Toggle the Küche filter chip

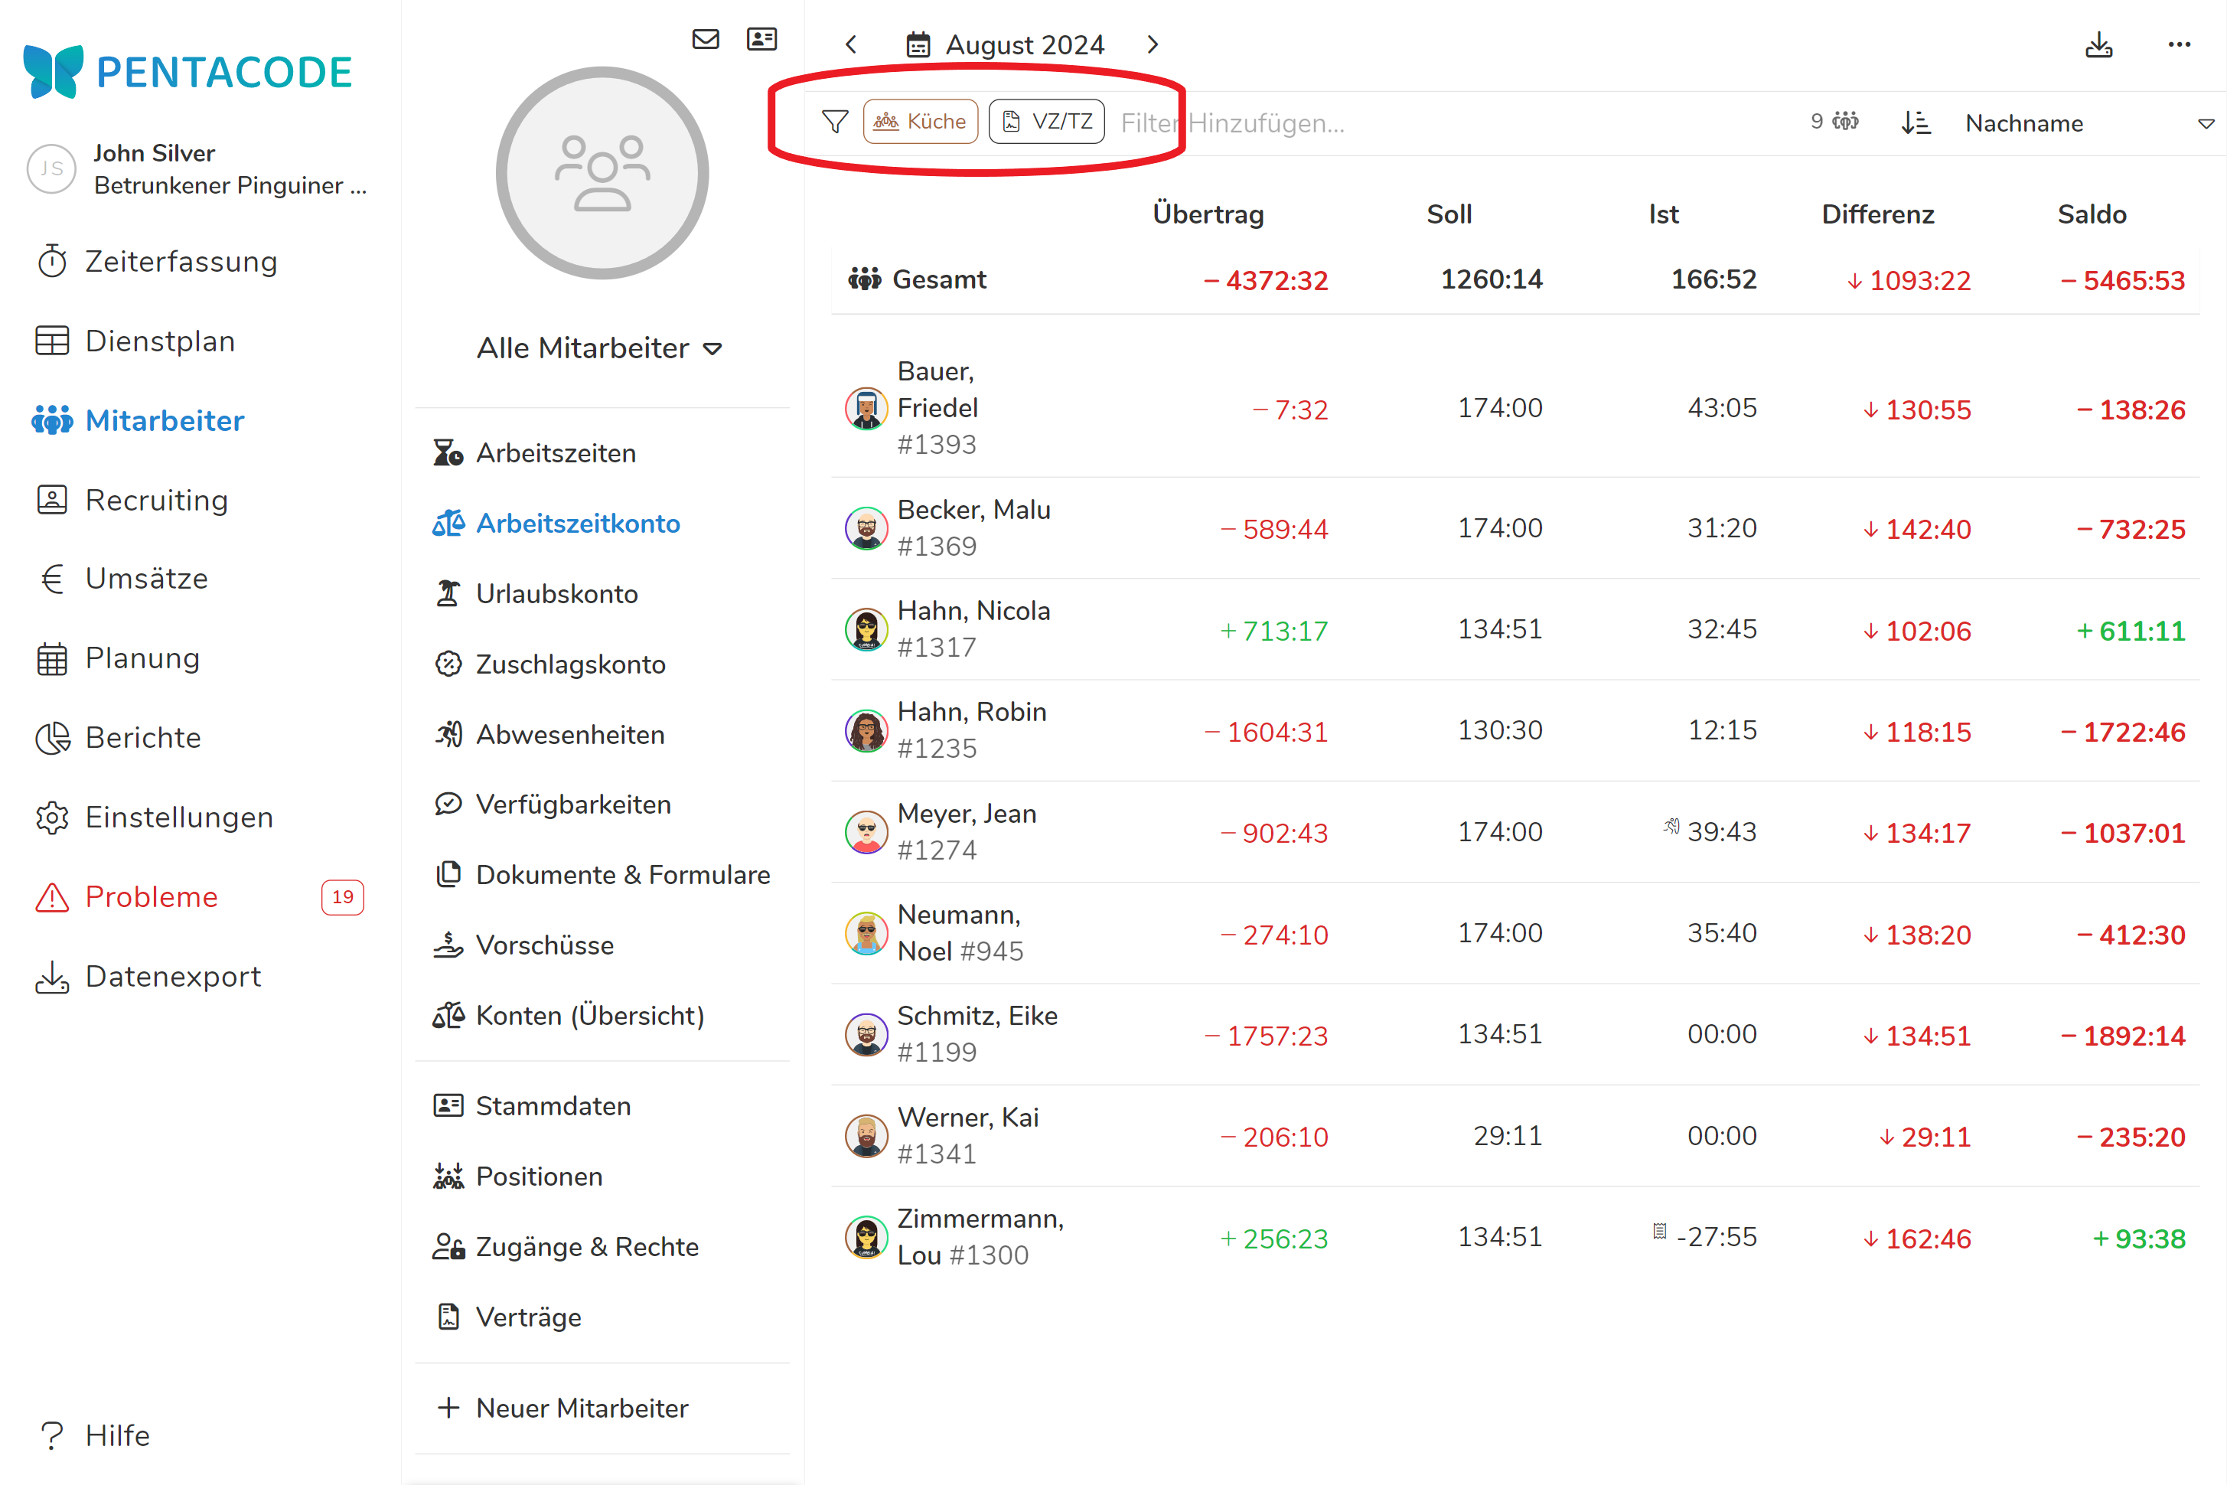[x=921, y=122]
